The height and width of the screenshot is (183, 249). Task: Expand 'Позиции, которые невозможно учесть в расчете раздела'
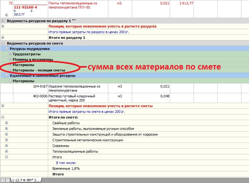click(3, 26)
